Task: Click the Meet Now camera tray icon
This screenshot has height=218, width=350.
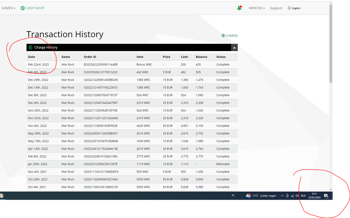Action: click(287, 196)
